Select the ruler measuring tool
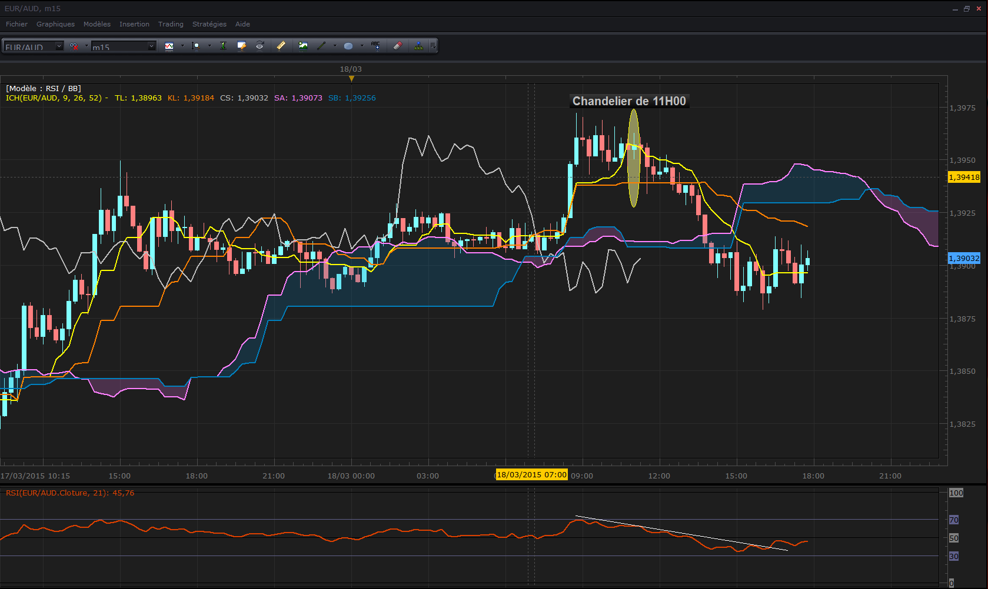 click(281, 46)
